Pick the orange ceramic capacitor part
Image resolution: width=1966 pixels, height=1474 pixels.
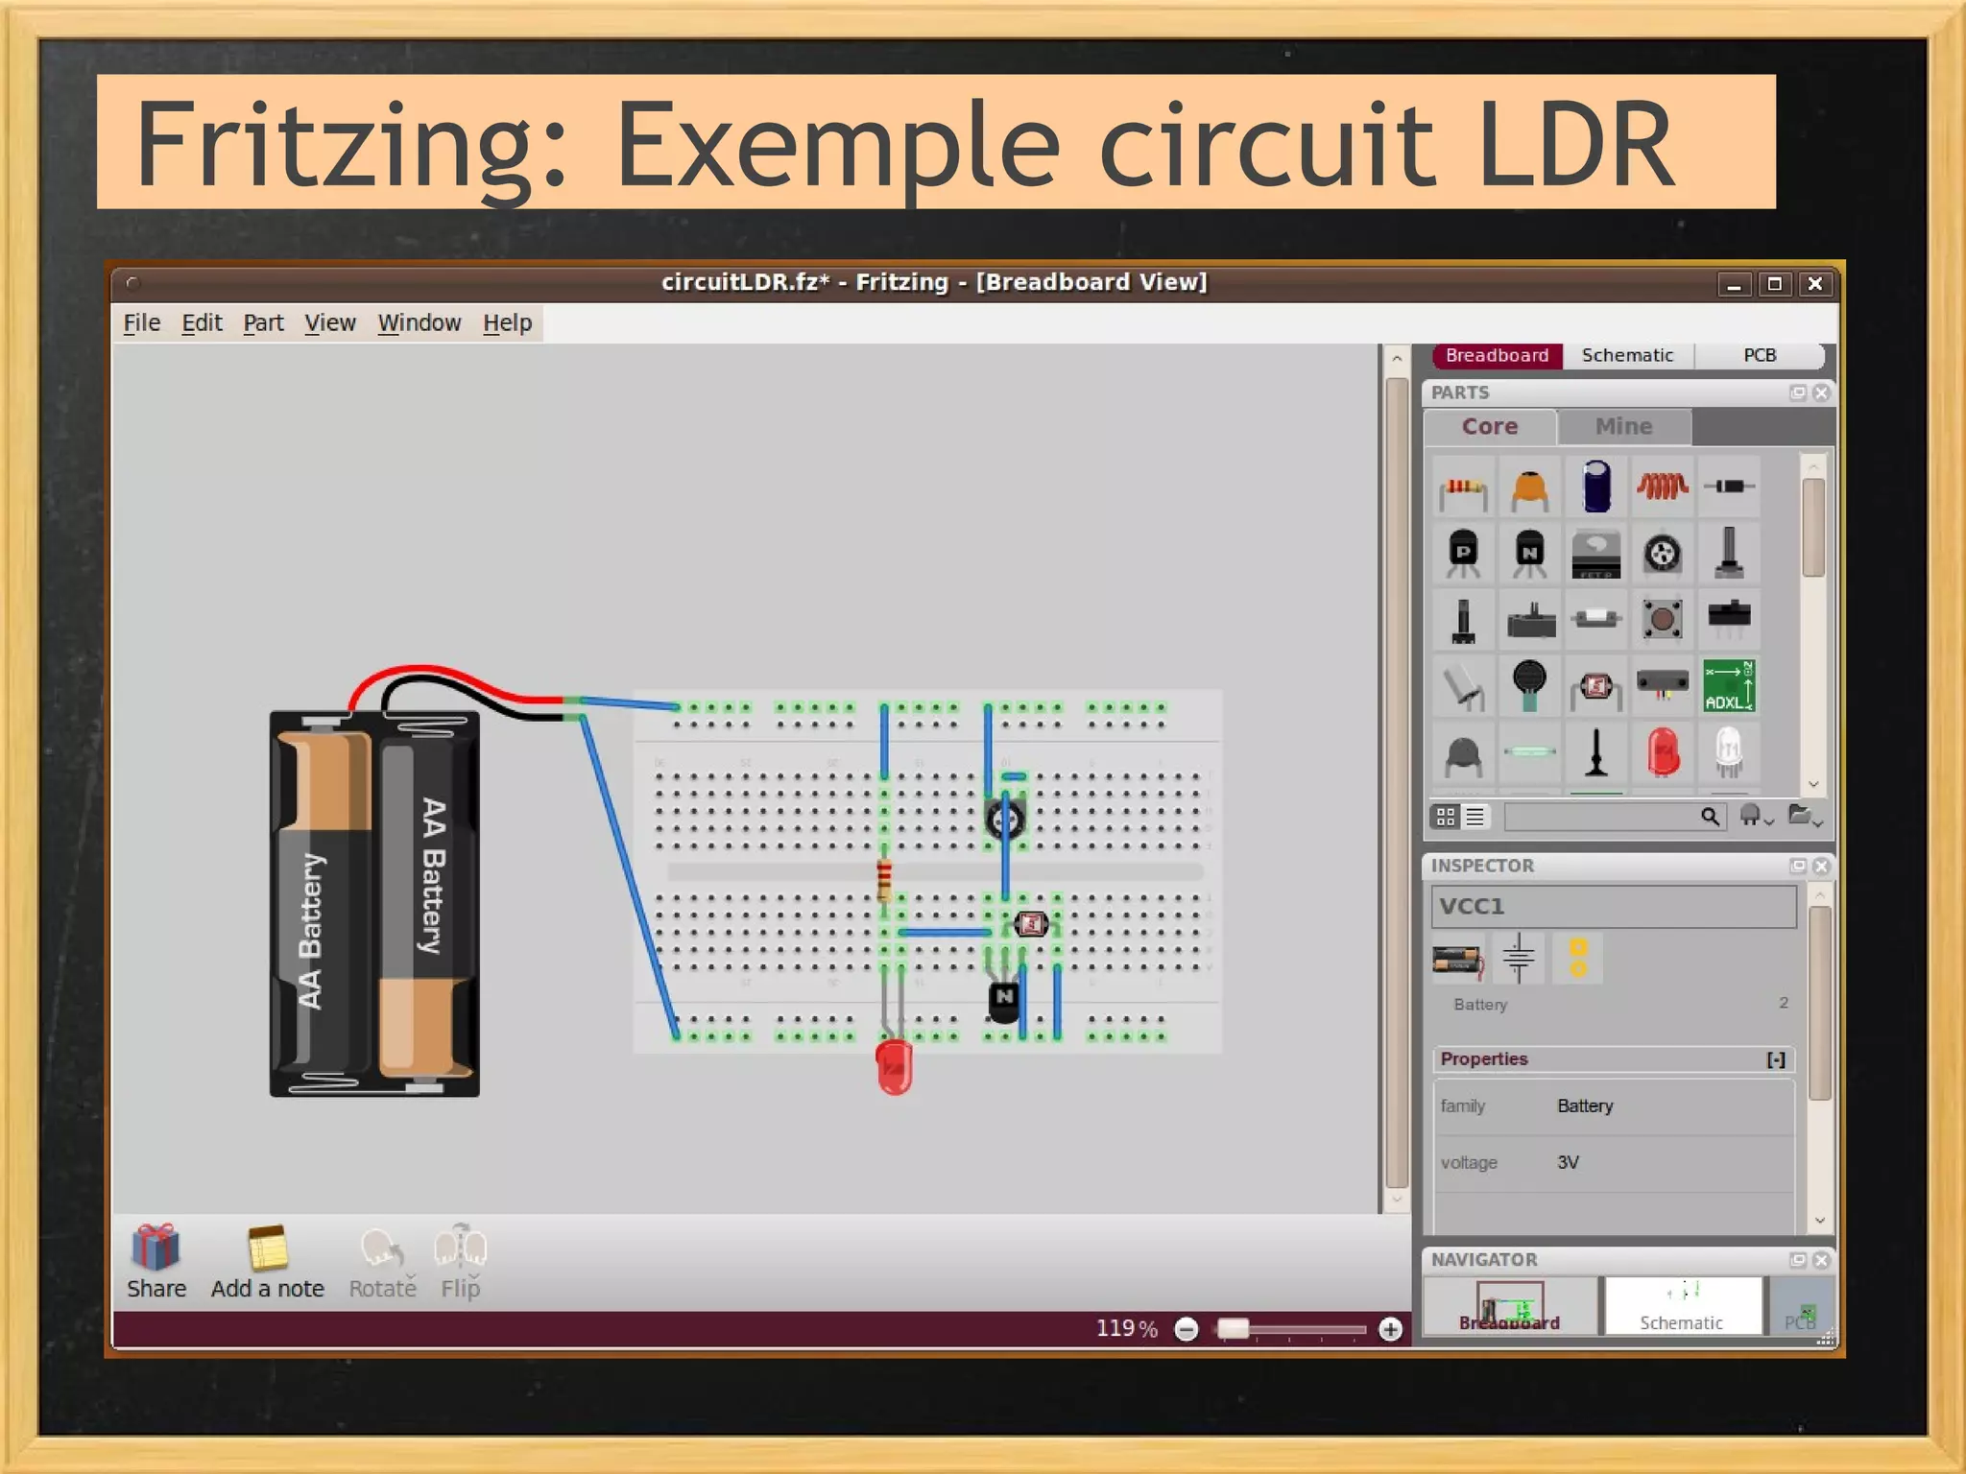pyautogui.click(x=1529, y=489)
